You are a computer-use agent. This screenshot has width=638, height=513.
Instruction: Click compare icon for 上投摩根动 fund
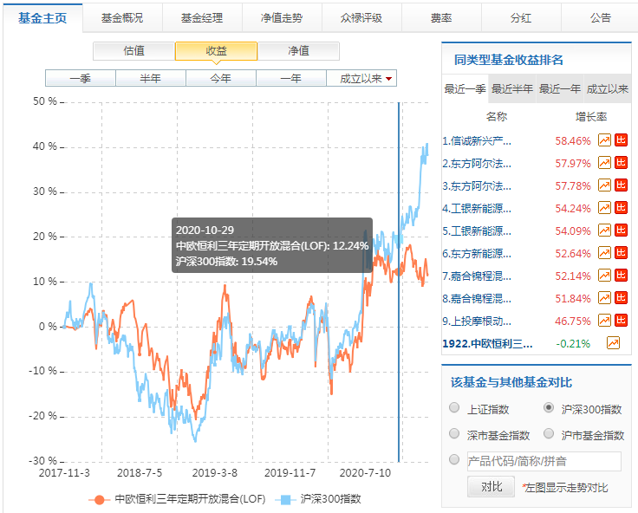click(622, 321)
